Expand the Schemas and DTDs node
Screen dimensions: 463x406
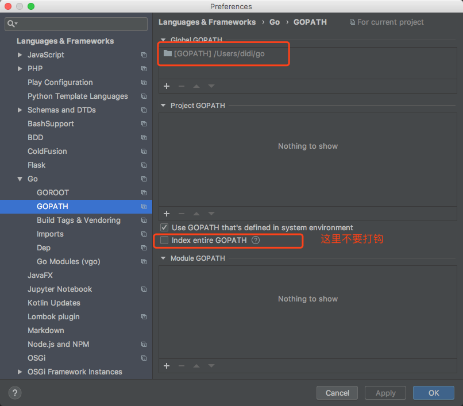20,110
